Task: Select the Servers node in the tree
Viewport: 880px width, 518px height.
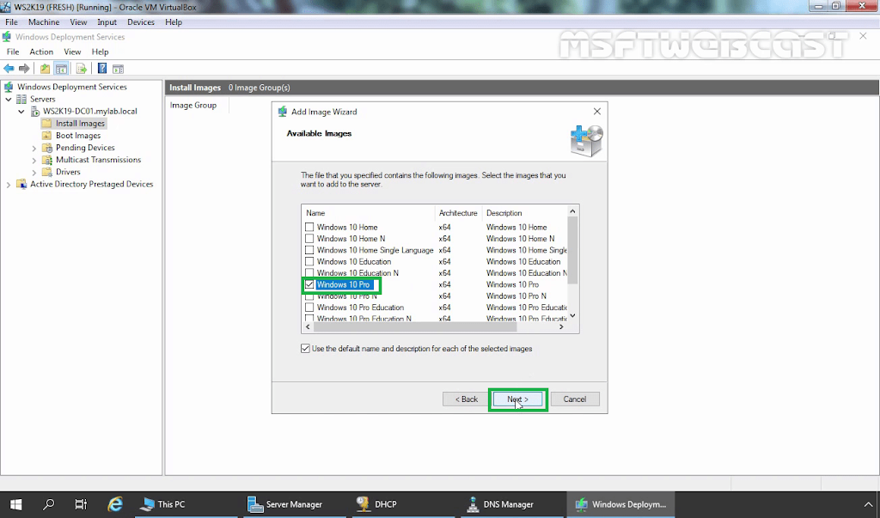Action: click(x=43, y=99)
